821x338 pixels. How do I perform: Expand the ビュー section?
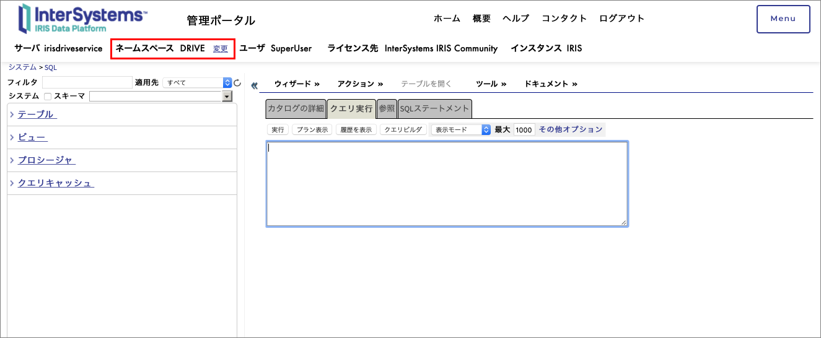pos(12,137)
